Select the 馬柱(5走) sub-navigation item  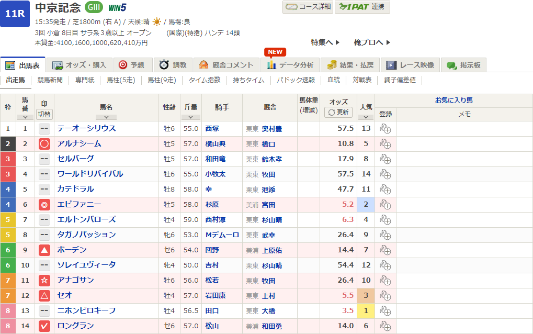coord(121,80)
